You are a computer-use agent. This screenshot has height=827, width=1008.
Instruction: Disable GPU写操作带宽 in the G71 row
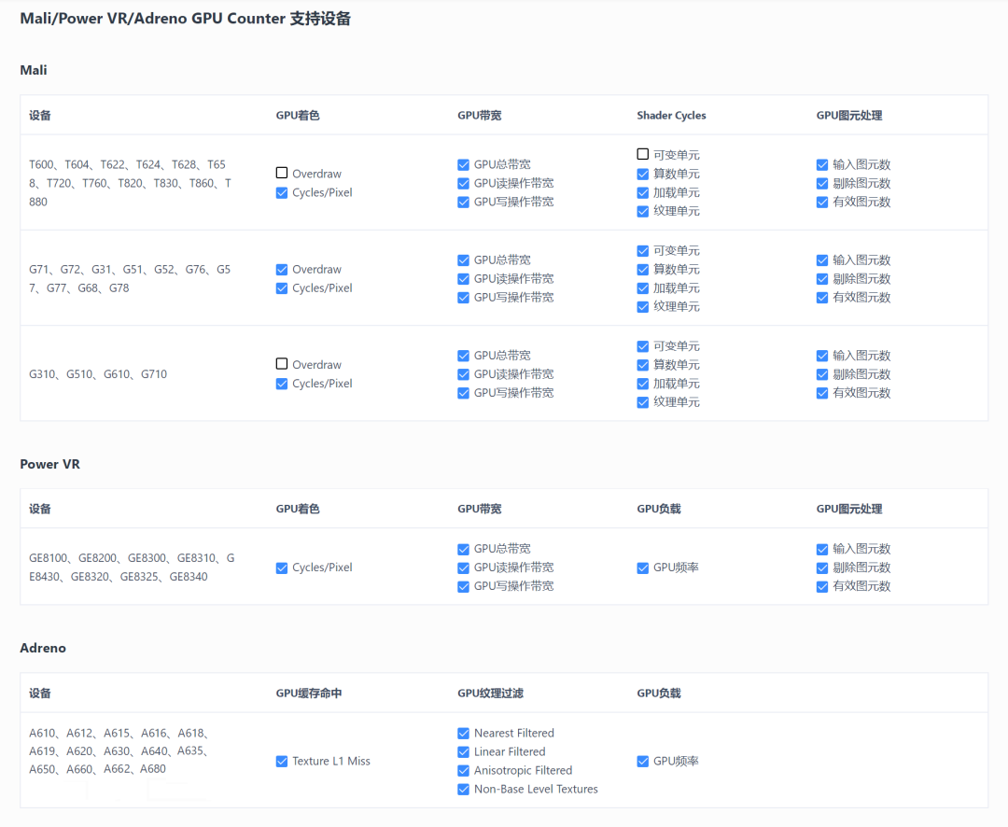[463, 297]
